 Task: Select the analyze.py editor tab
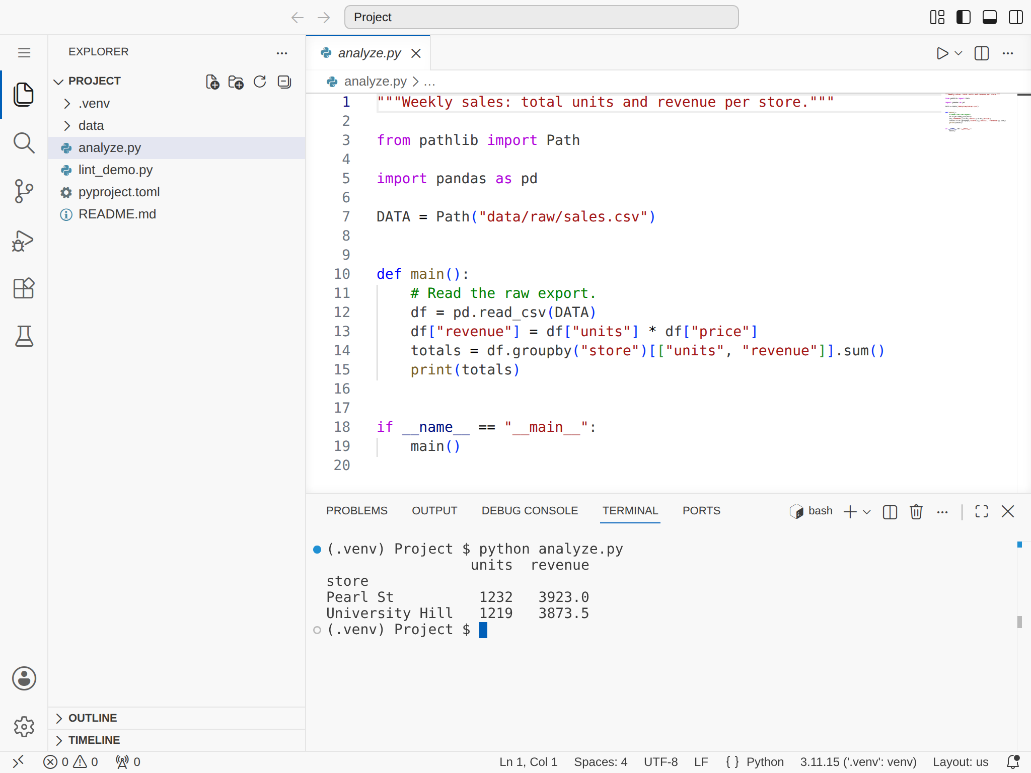(369, 53)
